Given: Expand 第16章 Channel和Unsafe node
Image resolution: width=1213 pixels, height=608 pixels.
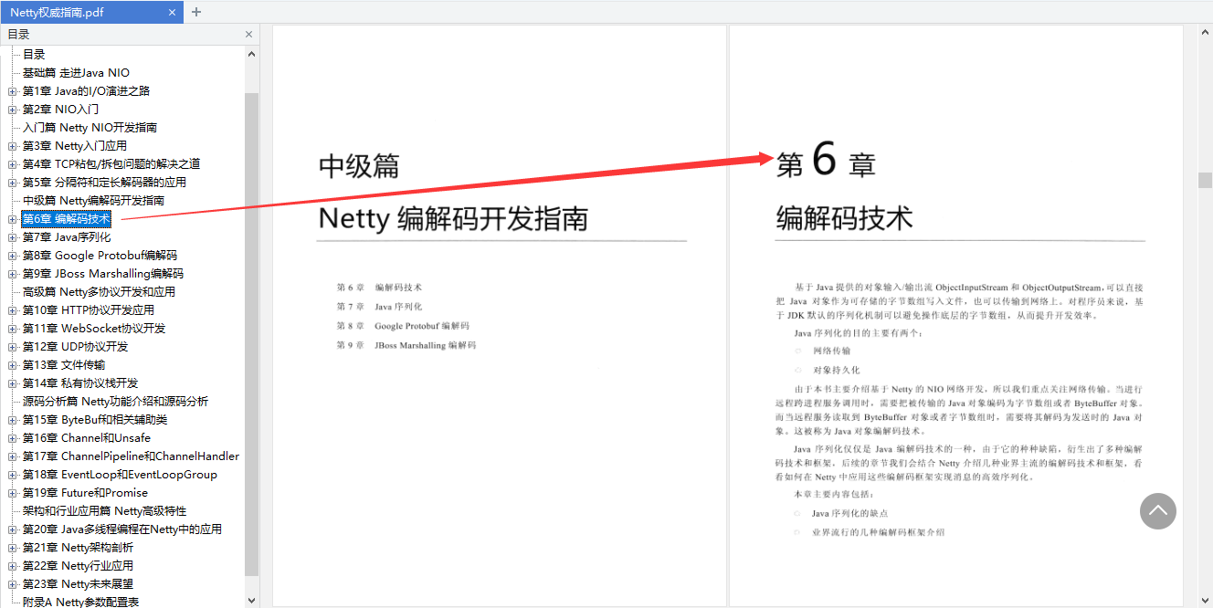Looking at the screenshot, I should click(12, 438).
